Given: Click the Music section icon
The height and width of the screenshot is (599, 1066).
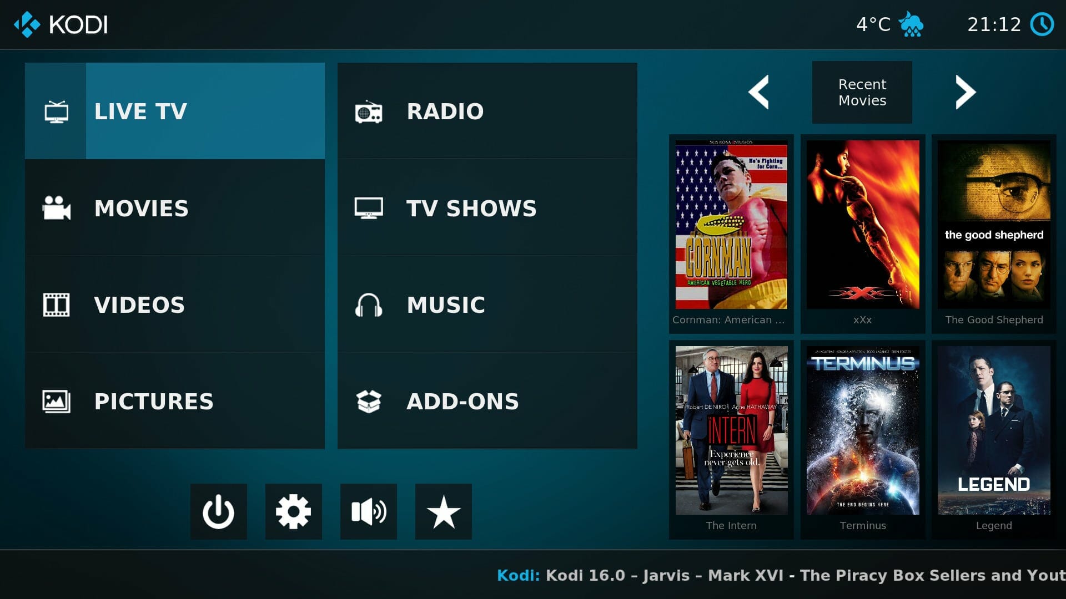Looking at the screenshot, I should (369, 304).
